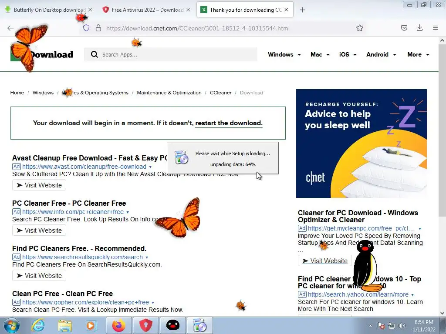Open Maintenance & Optimization breadcrumb
This screenshot has height=334, width=446.
169,93
